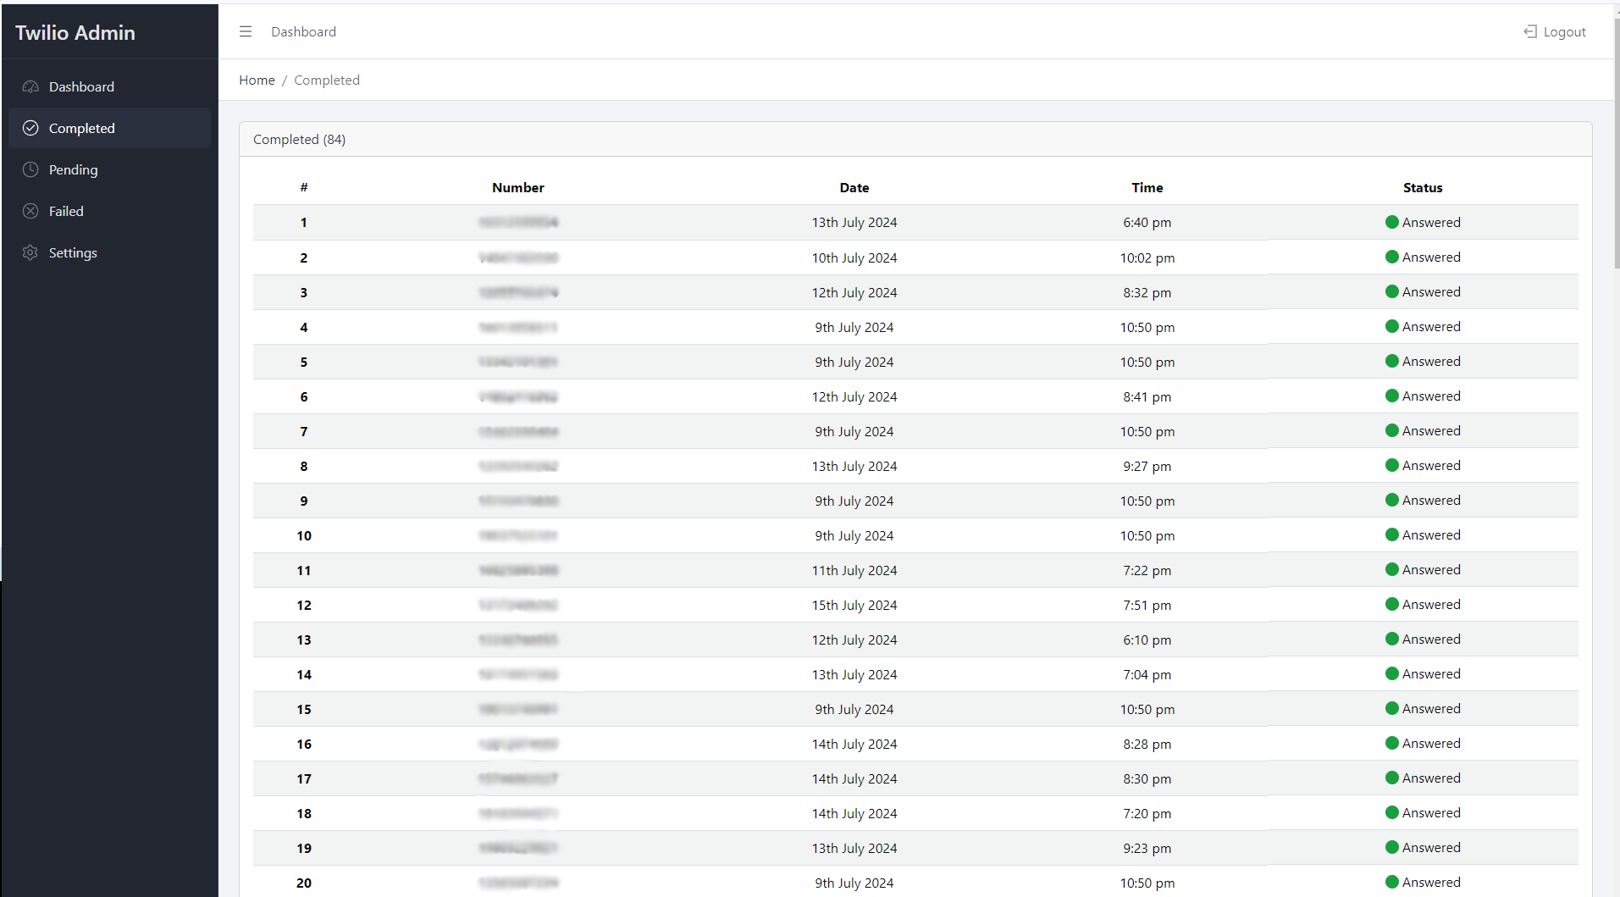Click the time 6:40 pm
The height and width of the screenshot is (897, 1620).
(1147, 222)
